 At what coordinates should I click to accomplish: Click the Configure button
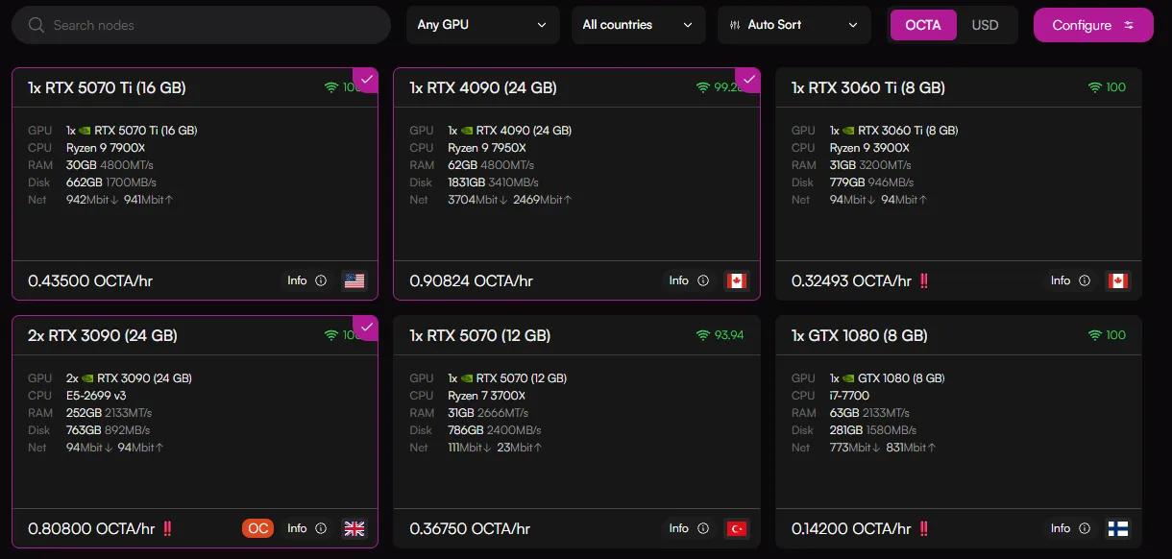click(1093, 25)
